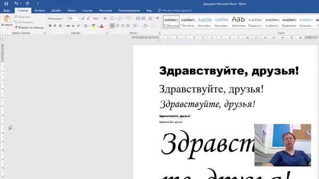This screenshot has height=179, width=319.
Task: Apply the Обычный style
Action: coord(171,22)
